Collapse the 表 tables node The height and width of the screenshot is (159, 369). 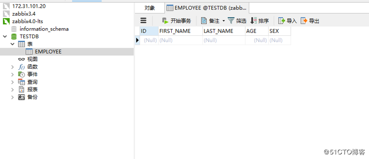click(12, 44)
